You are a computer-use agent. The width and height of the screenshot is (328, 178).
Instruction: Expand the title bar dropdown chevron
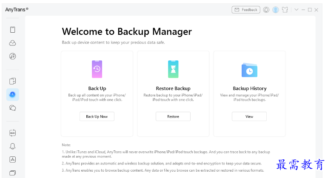296,10
